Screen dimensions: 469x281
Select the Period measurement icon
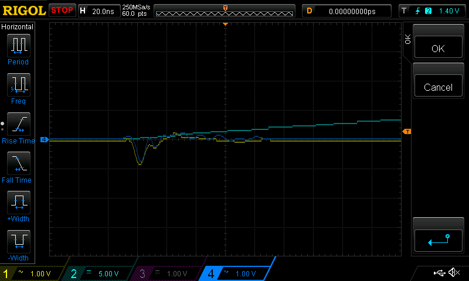click(19, 46)
